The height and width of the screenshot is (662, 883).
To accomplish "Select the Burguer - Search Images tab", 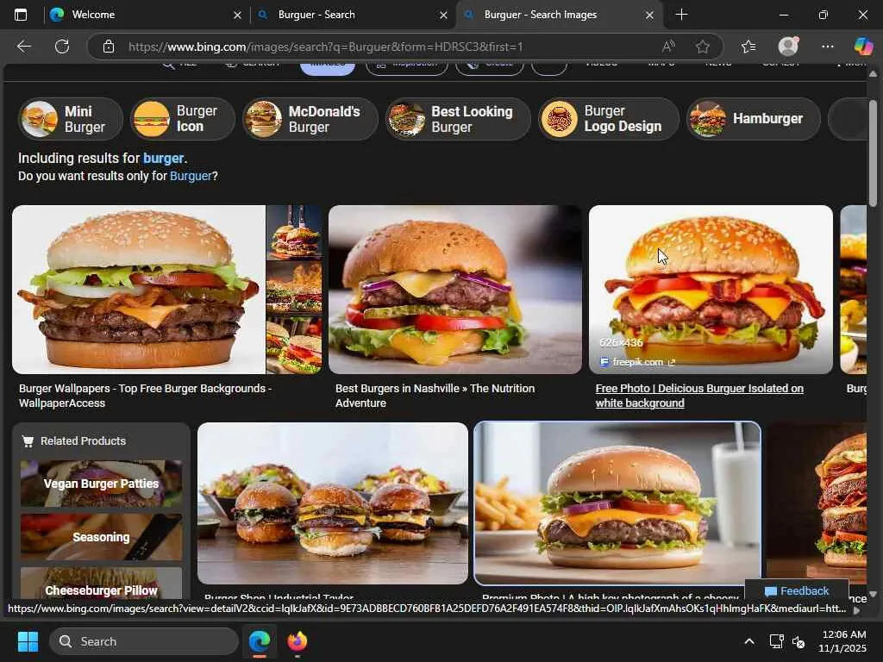I will click(559, 15).
